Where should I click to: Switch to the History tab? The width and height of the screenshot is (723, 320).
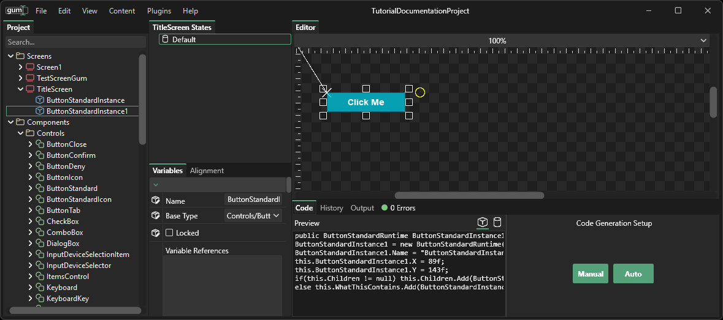332,208
